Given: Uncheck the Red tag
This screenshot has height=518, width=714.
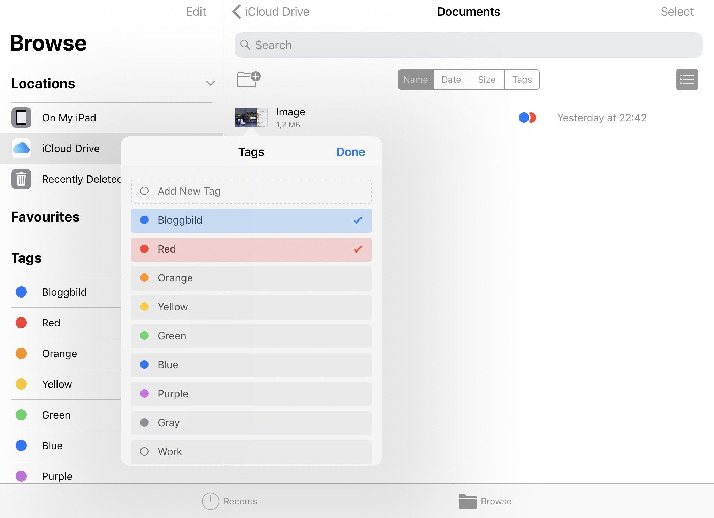Looking at the screenshot, I should (x=251, y=249).
